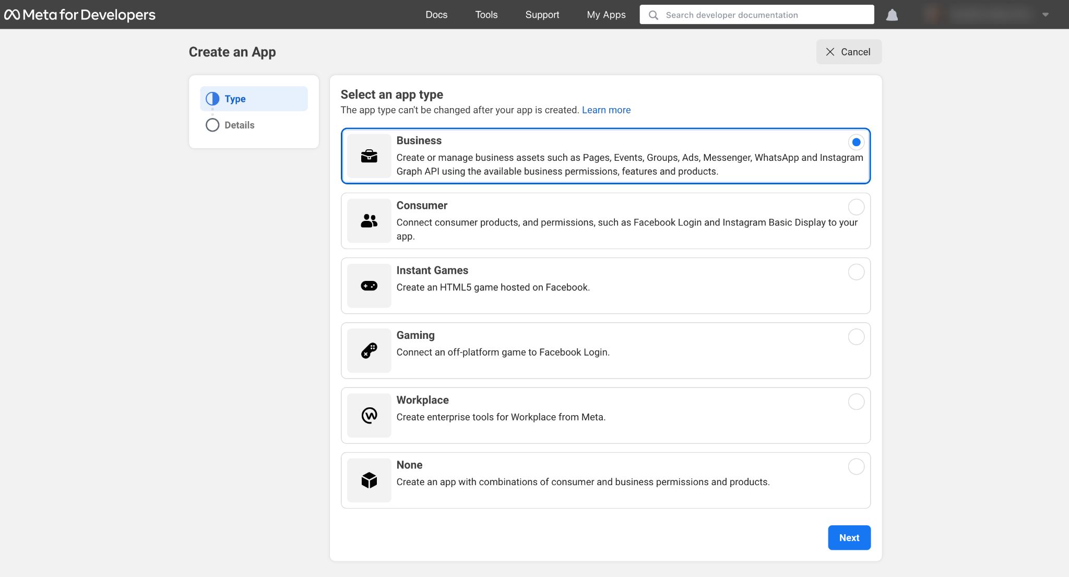Open the Tools menu
The image size is (1069, 577).
pyautogui.click(x=486, y=15)
